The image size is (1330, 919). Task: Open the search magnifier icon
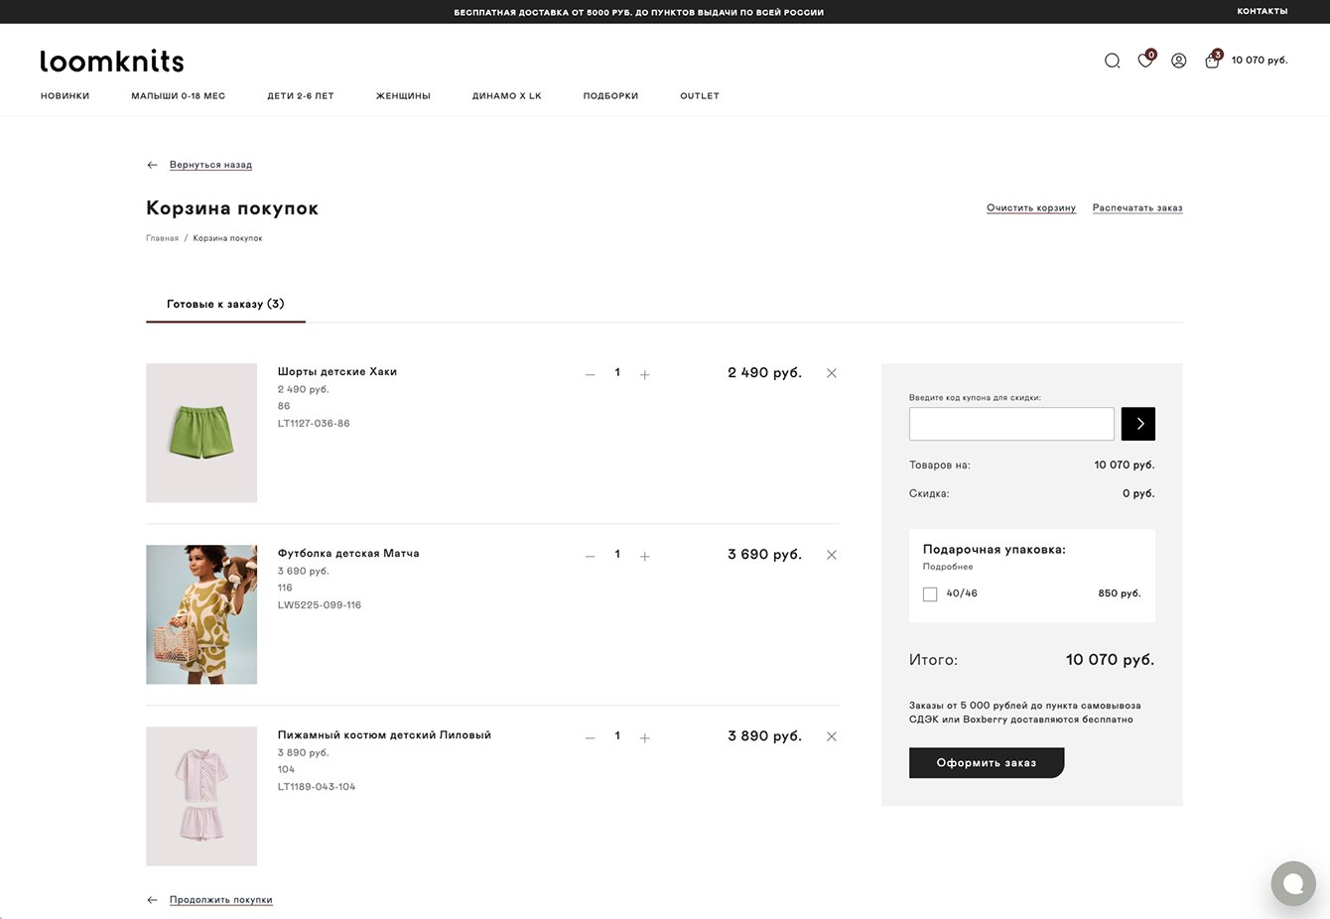click(x=1112, y=61)
